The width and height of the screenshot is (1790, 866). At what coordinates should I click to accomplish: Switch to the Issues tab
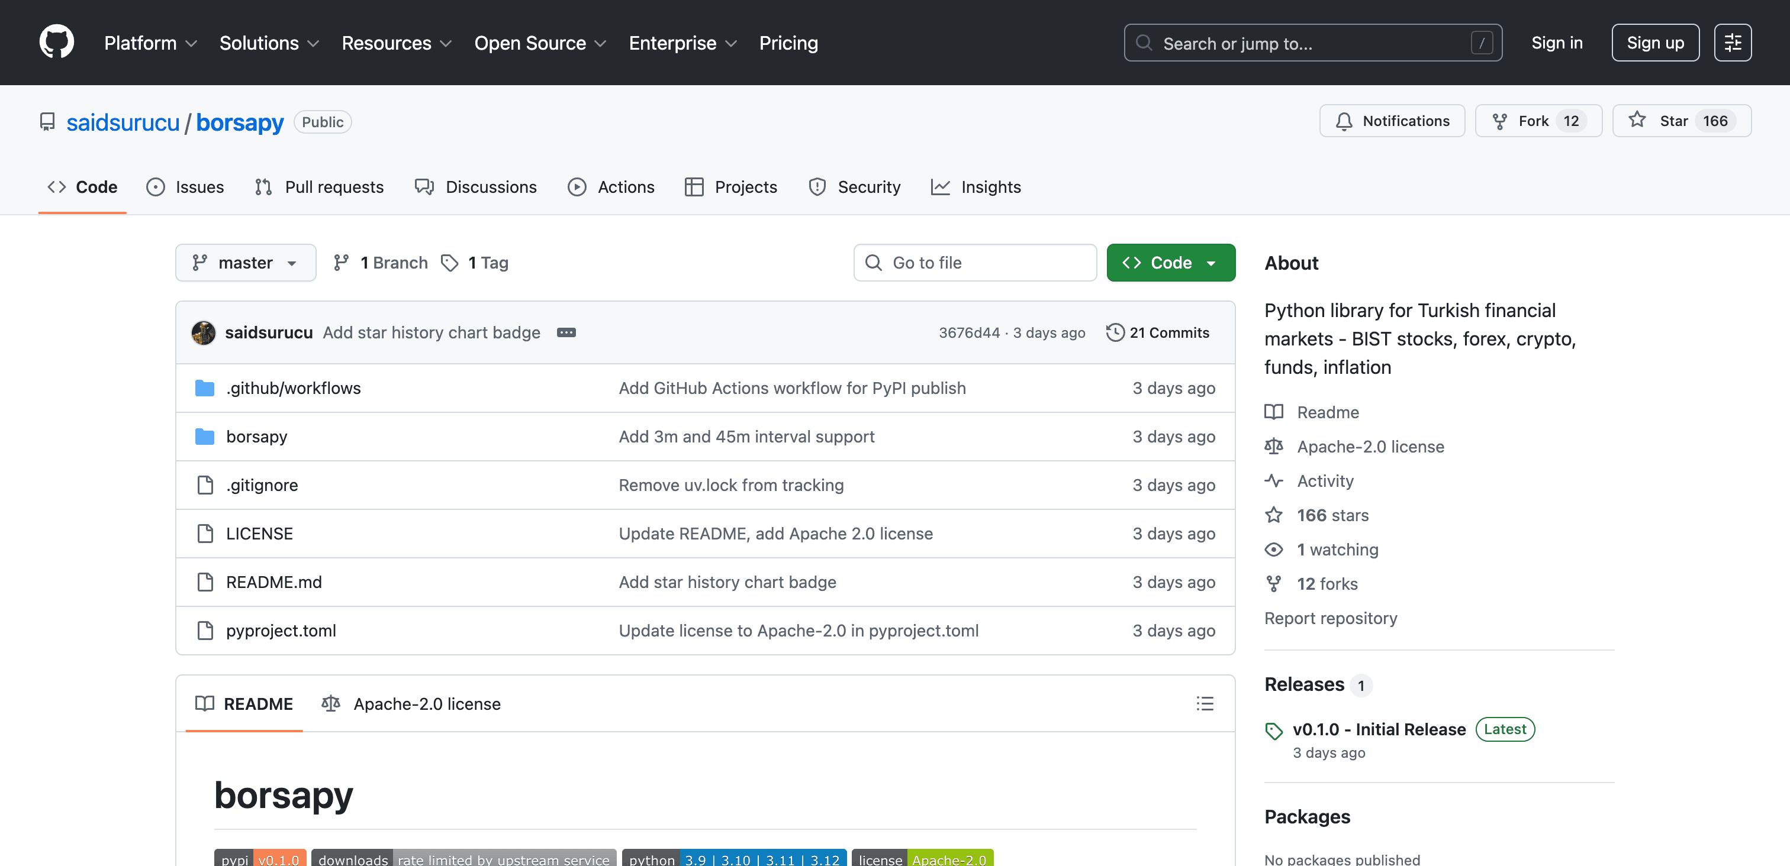185,187
